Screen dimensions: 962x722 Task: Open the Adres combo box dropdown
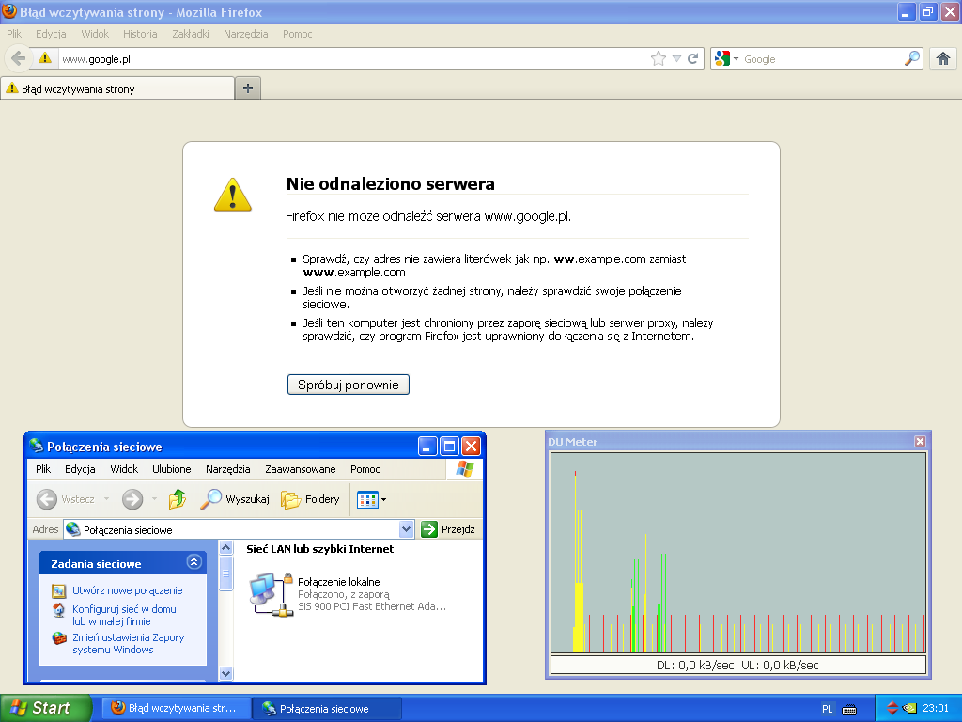(x=406, y=529)
